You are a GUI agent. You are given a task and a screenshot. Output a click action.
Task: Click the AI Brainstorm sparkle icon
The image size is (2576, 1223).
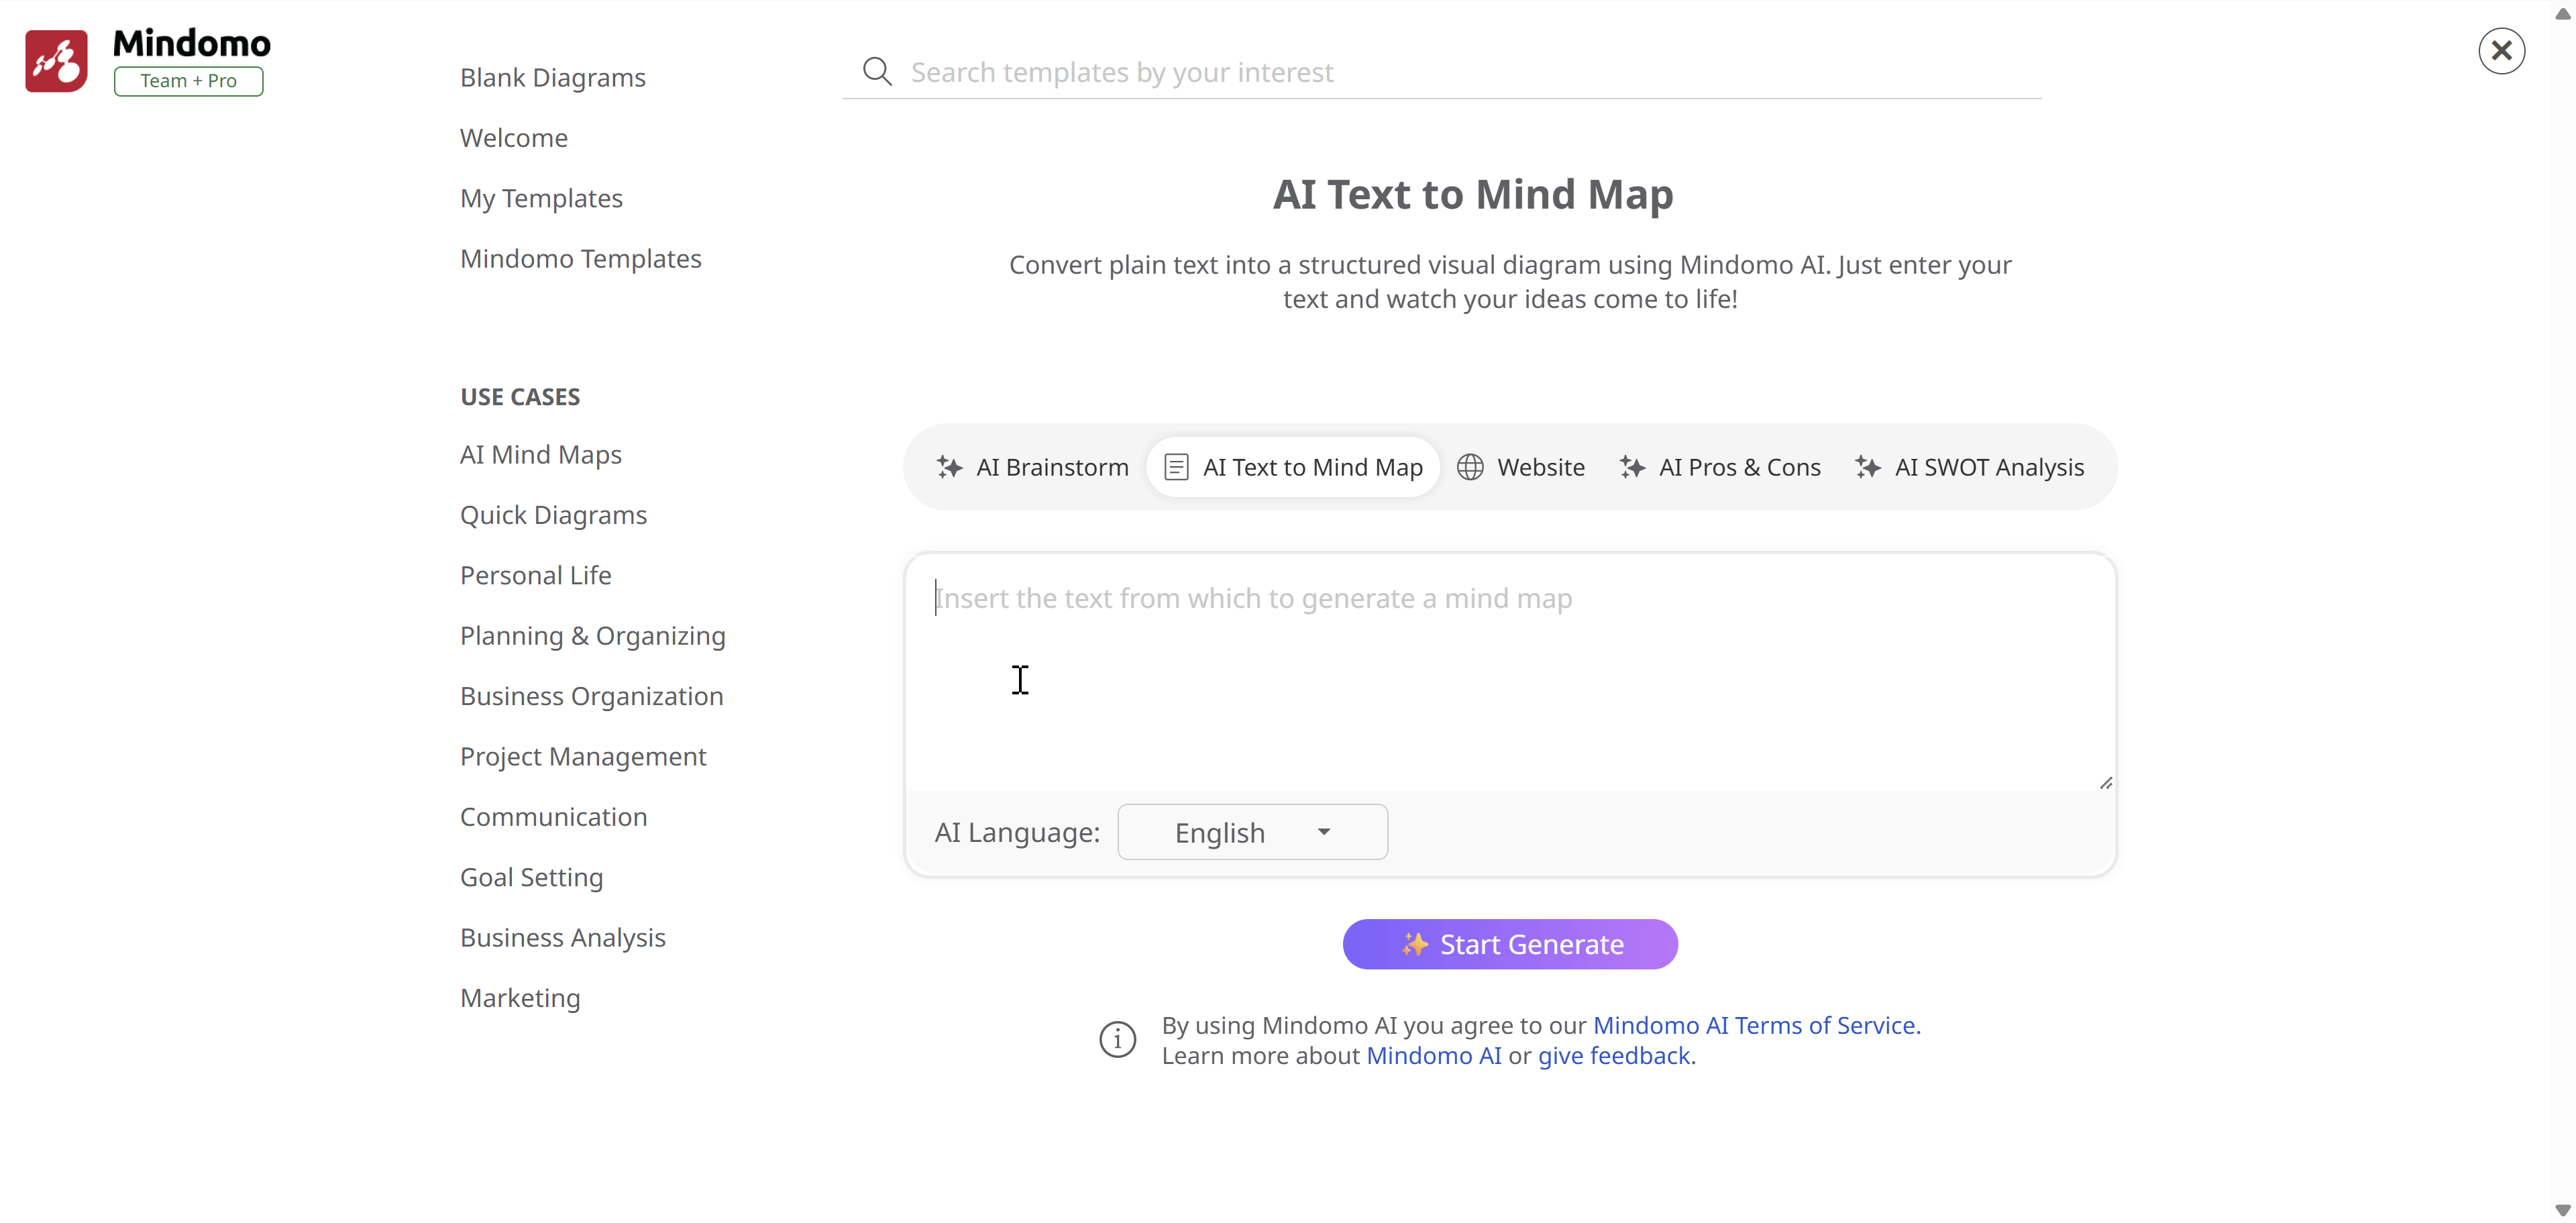pyautogui.click(x=949, y=467)
